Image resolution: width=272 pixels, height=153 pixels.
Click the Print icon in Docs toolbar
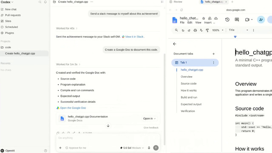pos(195,30)
